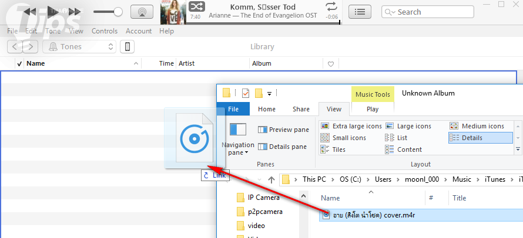Open the Explorer Share ribbon tab

click(301, 109)
